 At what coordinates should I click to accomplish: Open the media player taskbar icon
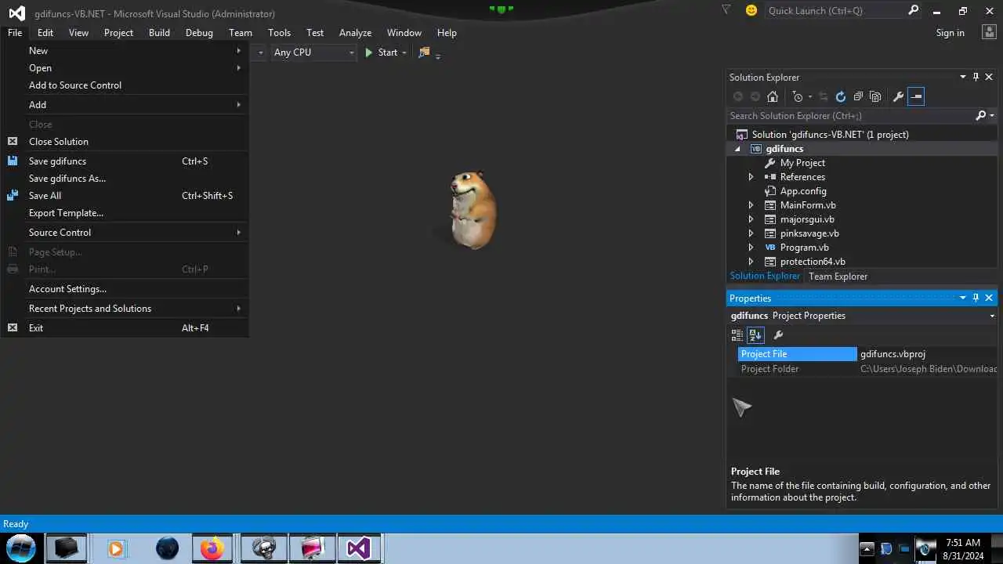(x=115, y=548)
